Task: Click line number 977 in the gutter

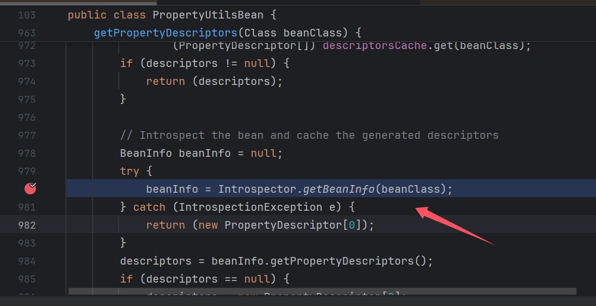Action: pos(27,136)
